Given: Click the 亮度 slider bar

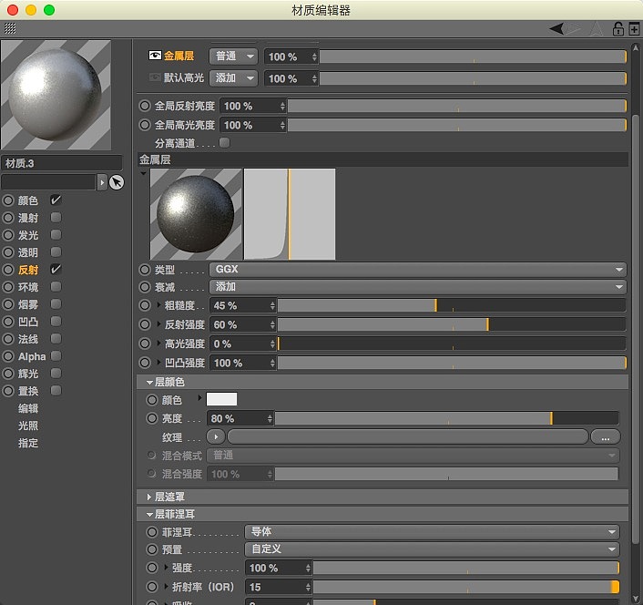Looking at the screenshot, I should 446,418.
